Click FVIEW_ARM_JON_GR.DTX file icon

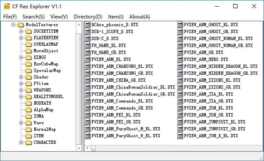coord(180,115)
